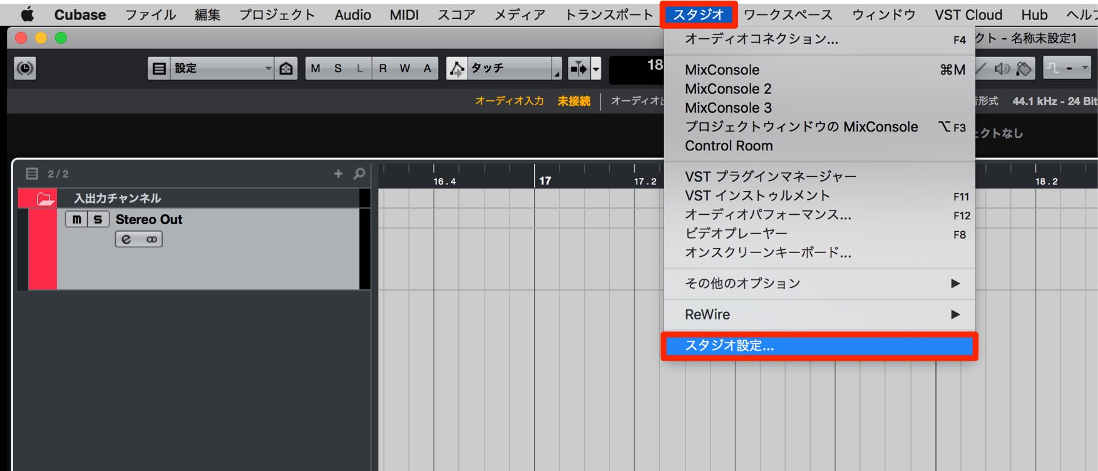Open the snap type dropdown arrow
This screenshot has width=1098, height=471.
click(x=1085, y=68)
